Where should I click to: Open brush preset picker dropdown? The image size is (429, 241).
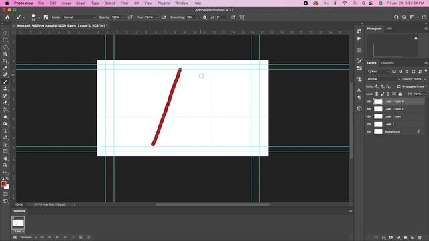point(39,17)
